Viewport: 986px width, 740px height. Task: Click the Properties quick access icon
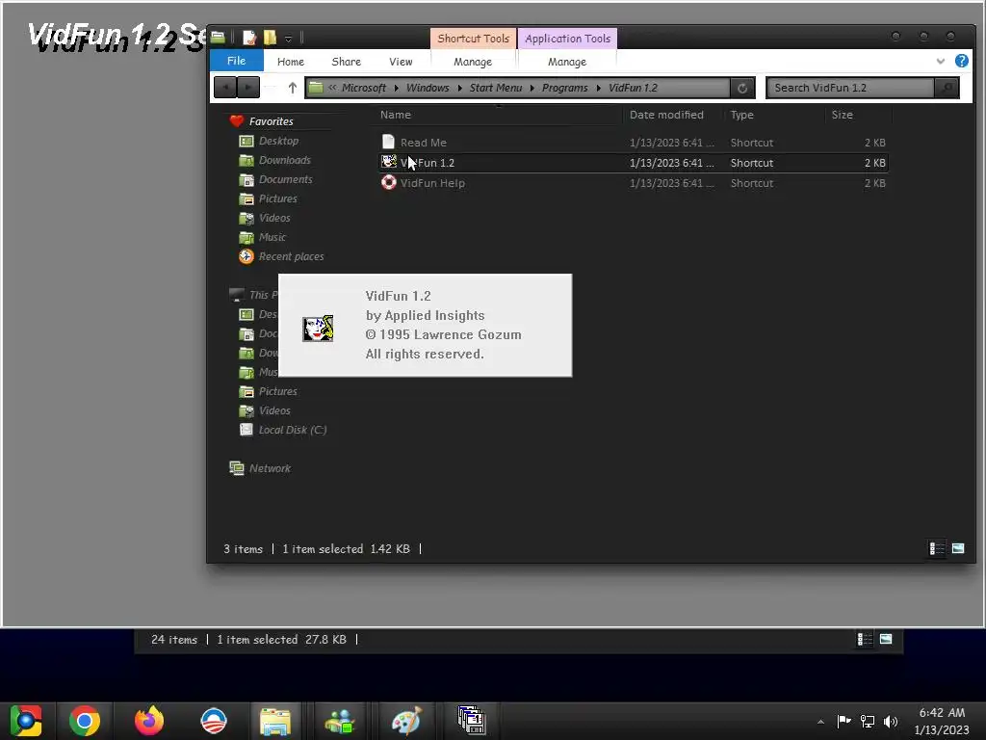coord(249,38)
